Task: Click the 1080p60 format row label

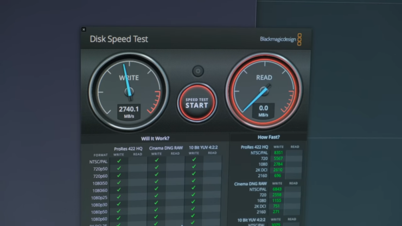Action: click(99, 219)
